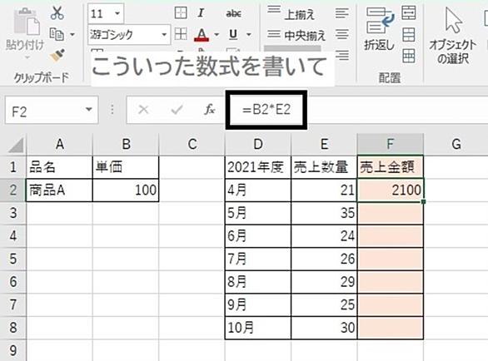
Task: Click the 折返し wrap text button
Action: pyautogui.click(x=380, y=28)
